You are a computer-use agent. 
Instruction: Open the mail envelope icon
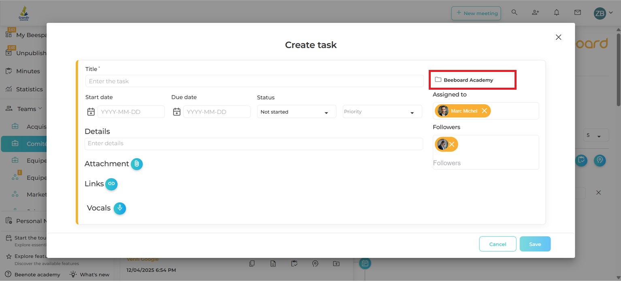(577, 13)
